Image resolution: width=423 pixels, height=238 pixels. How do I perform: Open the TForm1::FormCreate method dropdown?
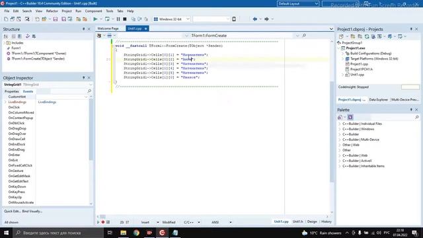click(297, 36)
